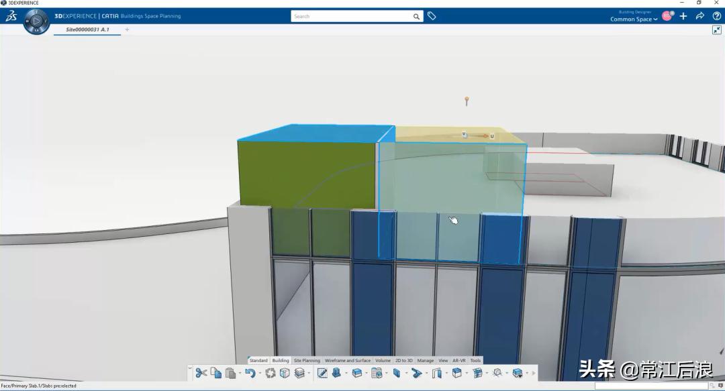
Task: Open the Wireframe and Surface tab
Action: [x=348, y=360]
